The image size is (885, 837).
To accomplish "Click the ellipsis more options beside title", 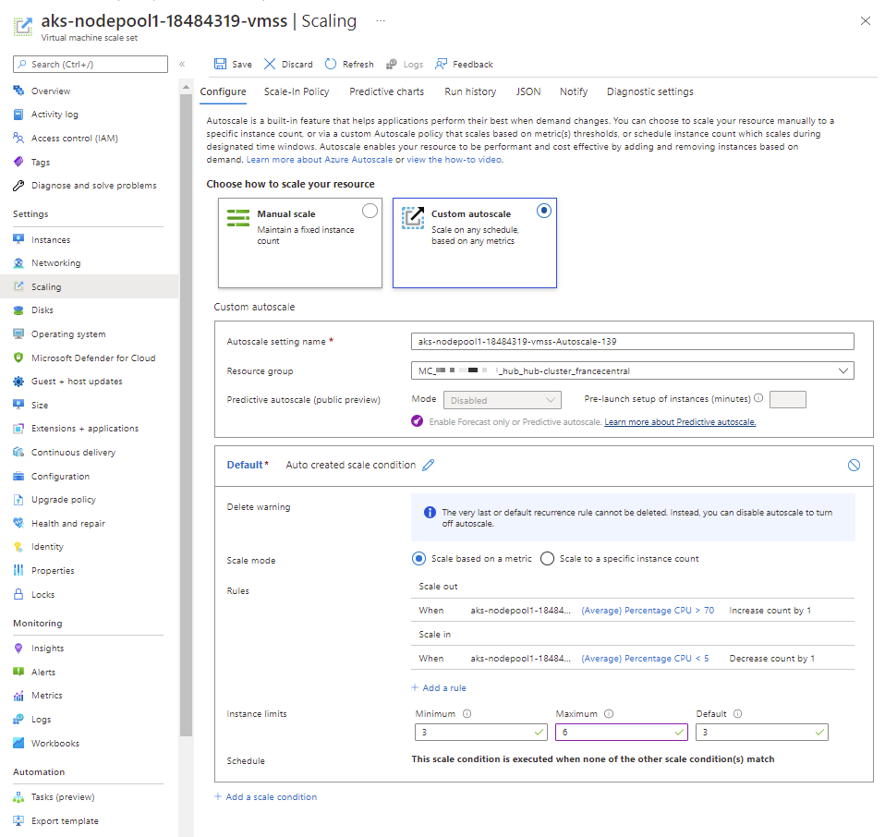I will click(381, 21).
